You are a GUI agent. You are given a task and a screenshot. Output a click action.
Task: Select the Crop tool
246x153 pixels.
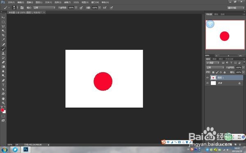tap(3, 35)
